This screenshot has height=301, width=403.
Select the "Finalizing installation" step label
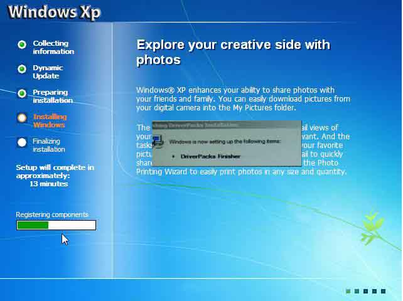pyautogui.click(x=49, y=145)
